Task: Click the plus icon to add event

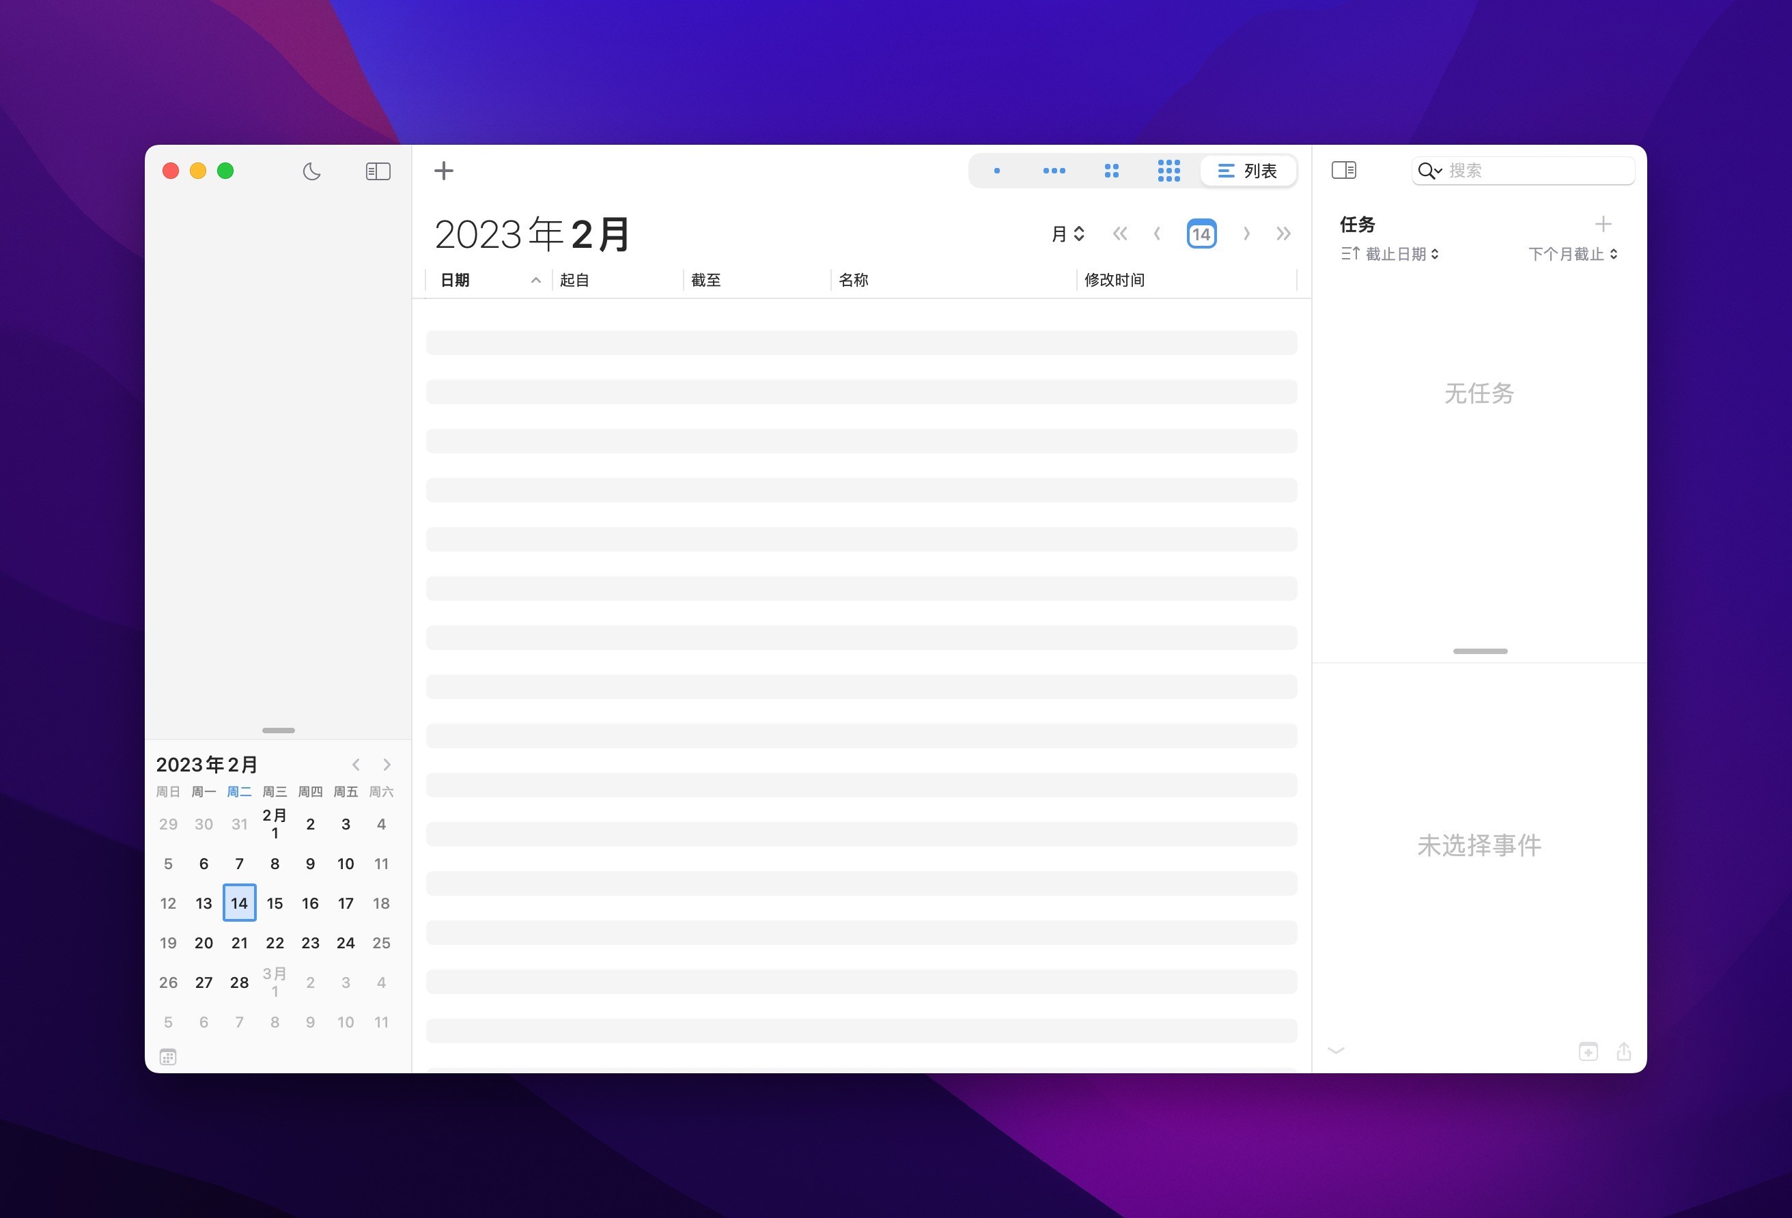Action: [x=443, y=171]
